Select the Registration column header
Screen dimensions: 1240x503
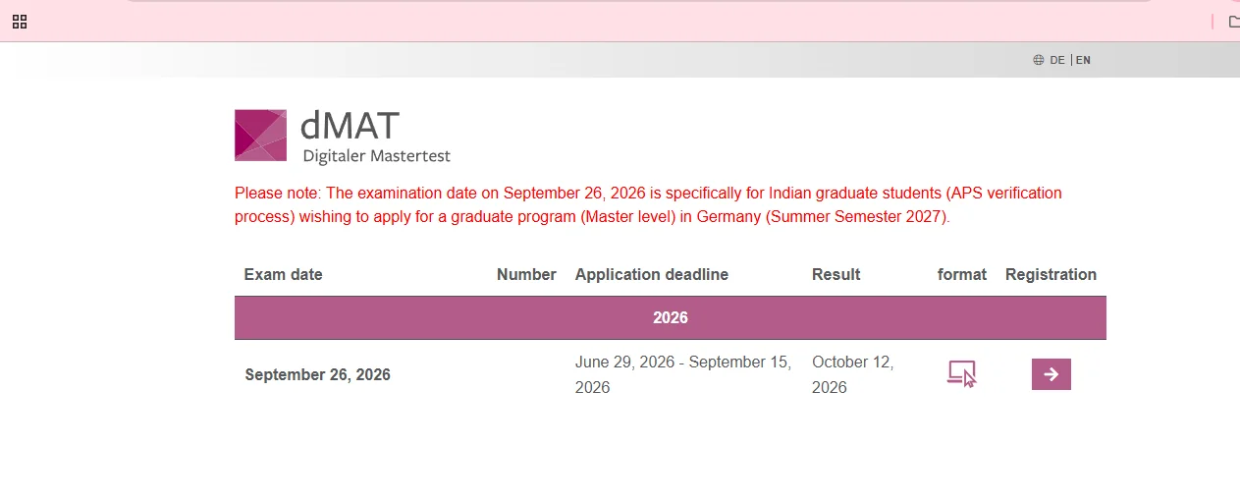point(1051,274)
